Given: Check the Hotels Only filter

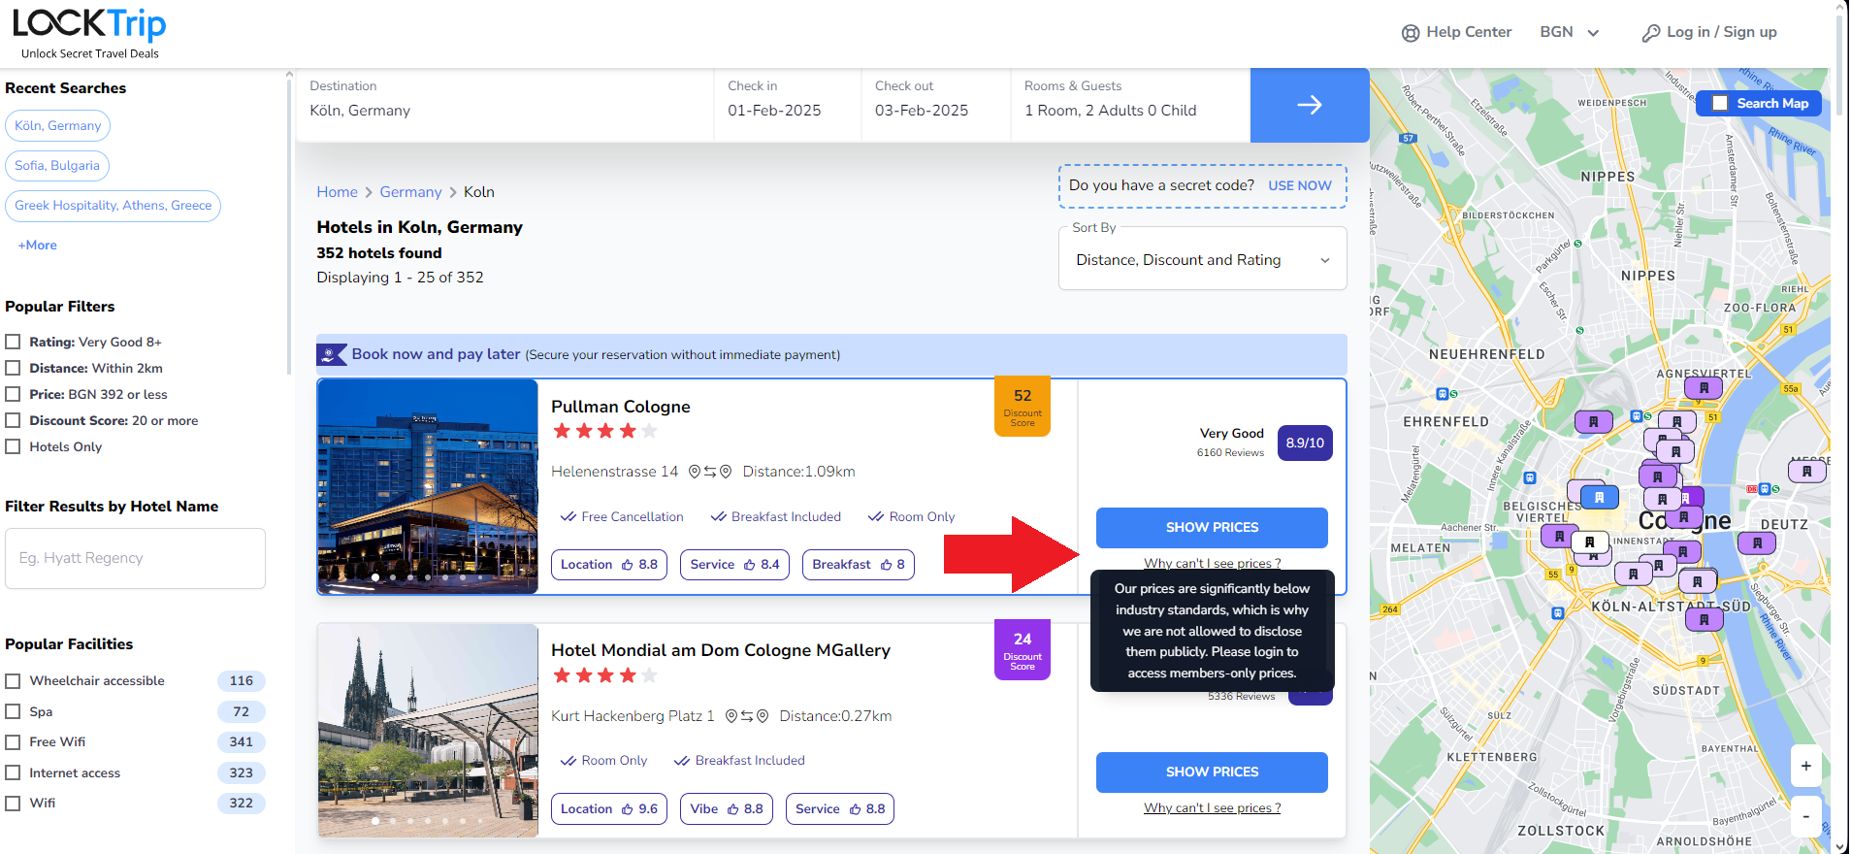Looking at the screenshot, I should point(14,446).
